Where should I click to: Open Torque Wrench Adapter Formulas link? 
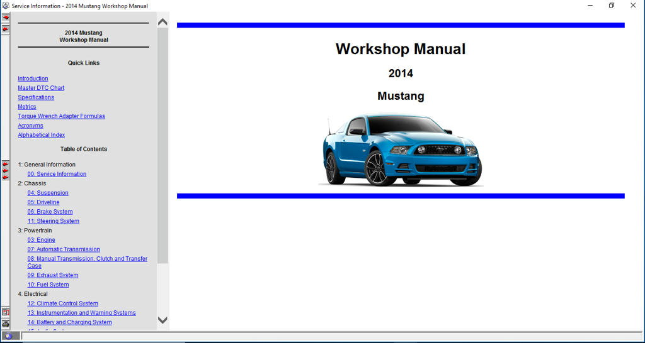tap(61, 116)
